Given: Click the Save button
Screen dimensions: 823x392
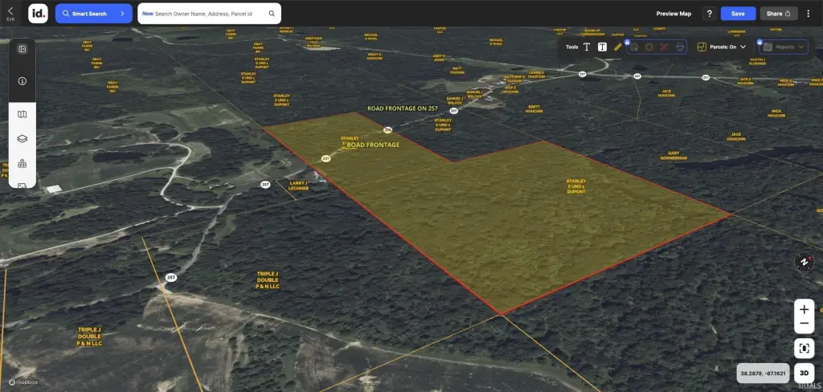Looking at the screenshot, I should [x=737, y=14].
